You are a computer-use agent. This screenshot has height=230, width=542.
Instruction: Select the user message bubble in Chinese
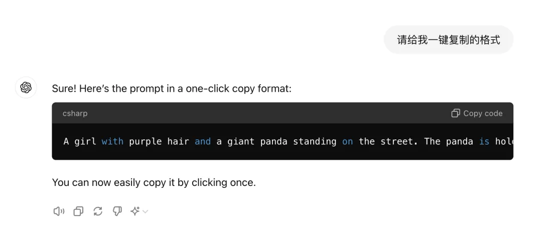pos(448,40)
